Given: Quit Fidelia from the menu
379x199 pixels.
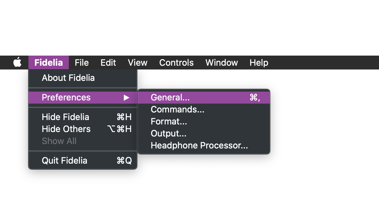Looking at the screenshot, I should coord(64,160).
